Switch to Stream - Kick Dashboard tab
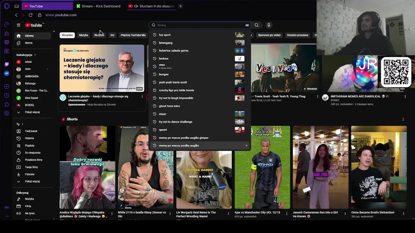This screenshot has width=415, height=233. (99, 6)
